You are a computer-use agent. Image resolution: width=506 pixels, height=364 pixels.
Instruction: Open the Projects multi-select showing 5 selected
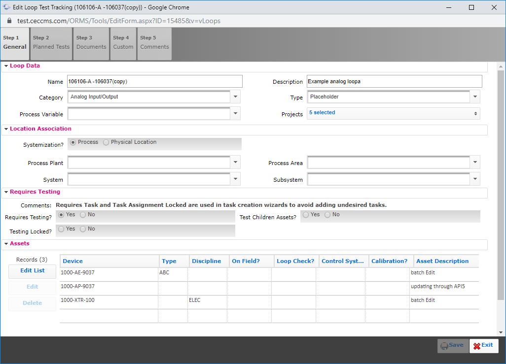394,113
